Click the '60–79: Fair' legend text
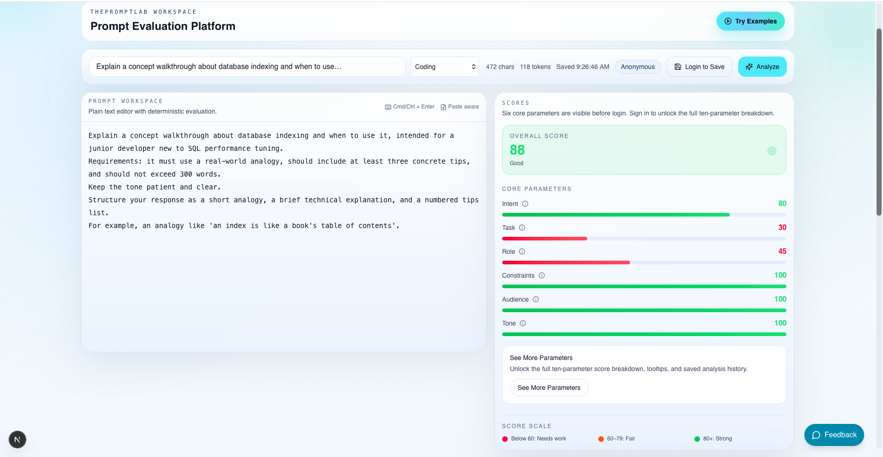The height and width of the screenshot is (457, 883). 621,439
